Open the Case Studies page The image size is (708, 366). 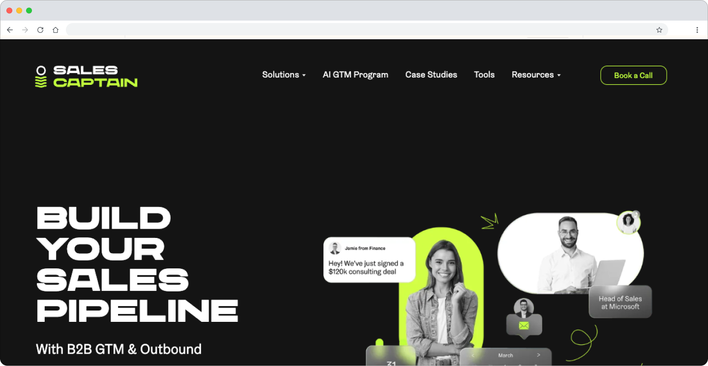click(x=431, y=75)
